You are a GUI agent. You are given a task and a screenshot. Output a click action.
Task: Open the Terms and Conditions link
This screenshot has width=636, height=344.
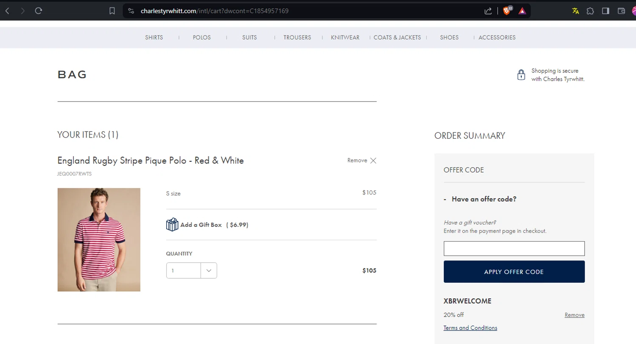(x=470, y=328)
